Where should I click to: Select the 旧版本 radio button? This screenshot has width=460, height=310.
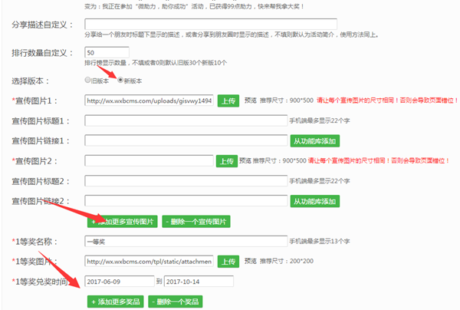(x=88, y=80)
